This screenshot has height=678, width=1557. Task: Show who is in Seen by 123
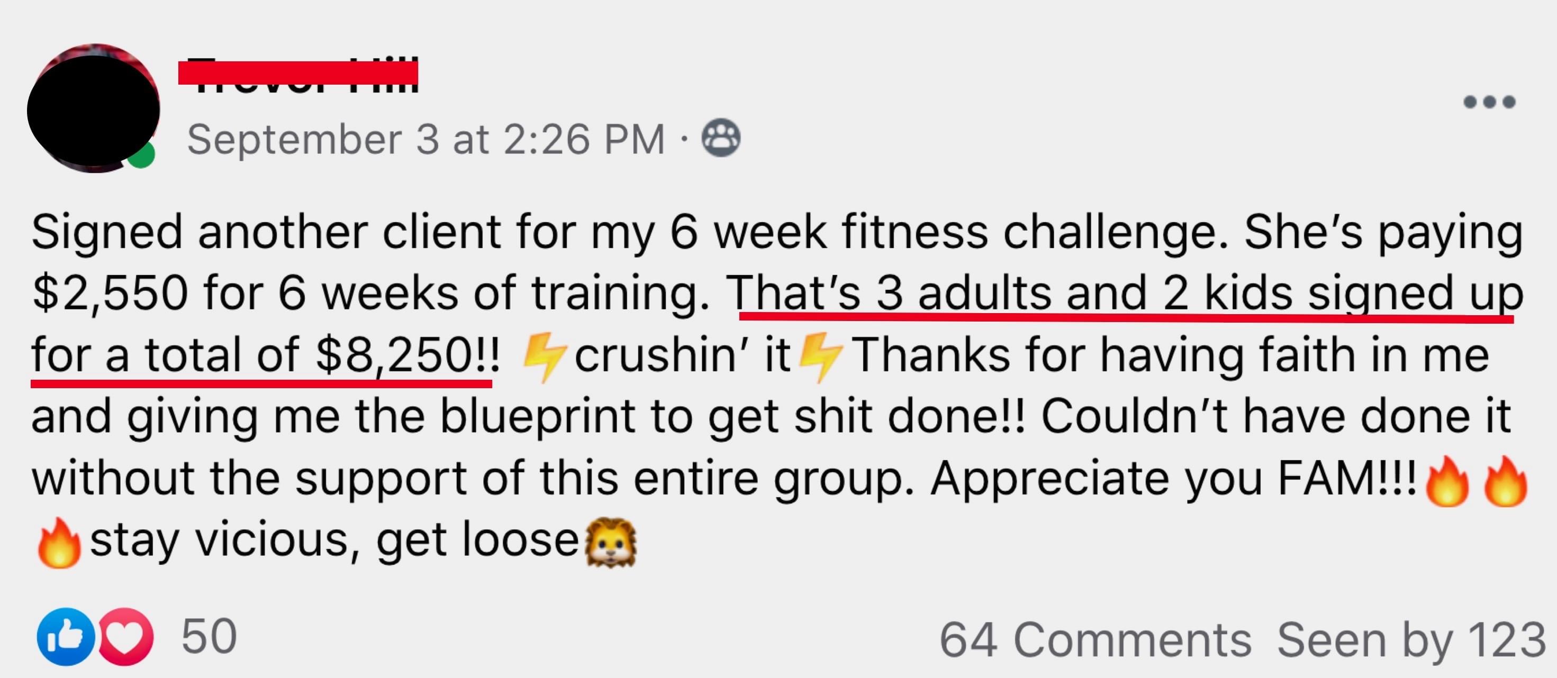1411,640
